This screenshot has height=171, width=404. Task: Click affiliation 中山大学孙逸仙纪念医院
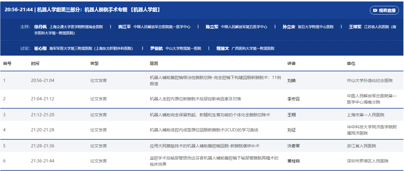coord(370,80)
